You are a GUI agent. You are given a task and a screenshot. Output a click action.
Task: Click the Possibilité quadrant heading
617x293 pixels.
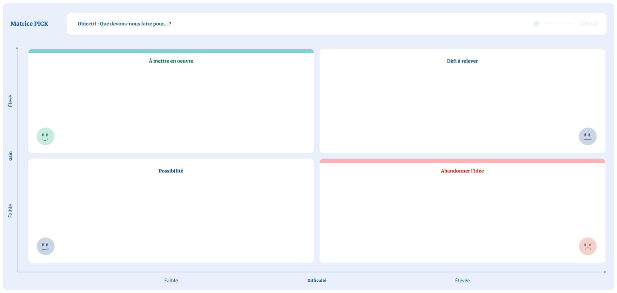171,171
